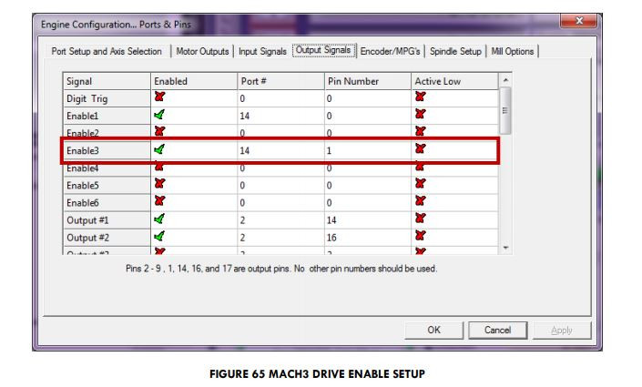This screenshot has height=387, width=642.
Task: Toggle Enabled mark for Enable6
Action: [x=159, y=201]
